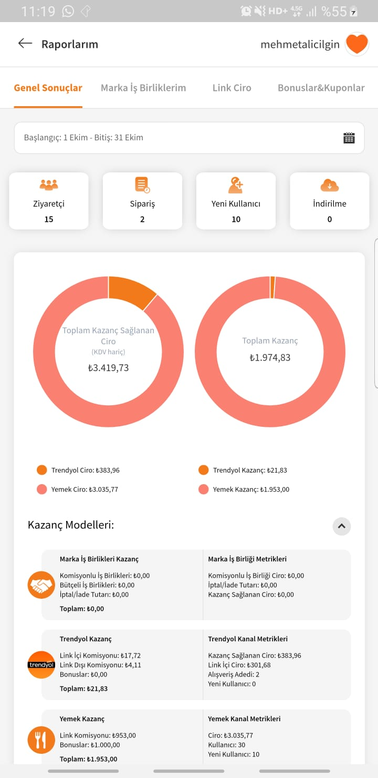Tap the Yeni Kullanıcı add-user icon
The width and height of the screenshot is (378, 778).
pyautogui.click(x=236, y=185)
